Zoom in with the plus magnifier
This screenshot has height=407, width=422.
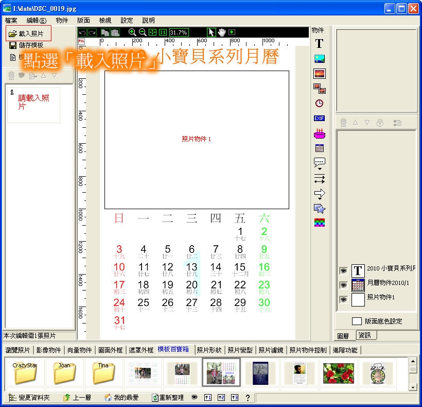click(132, 32)
